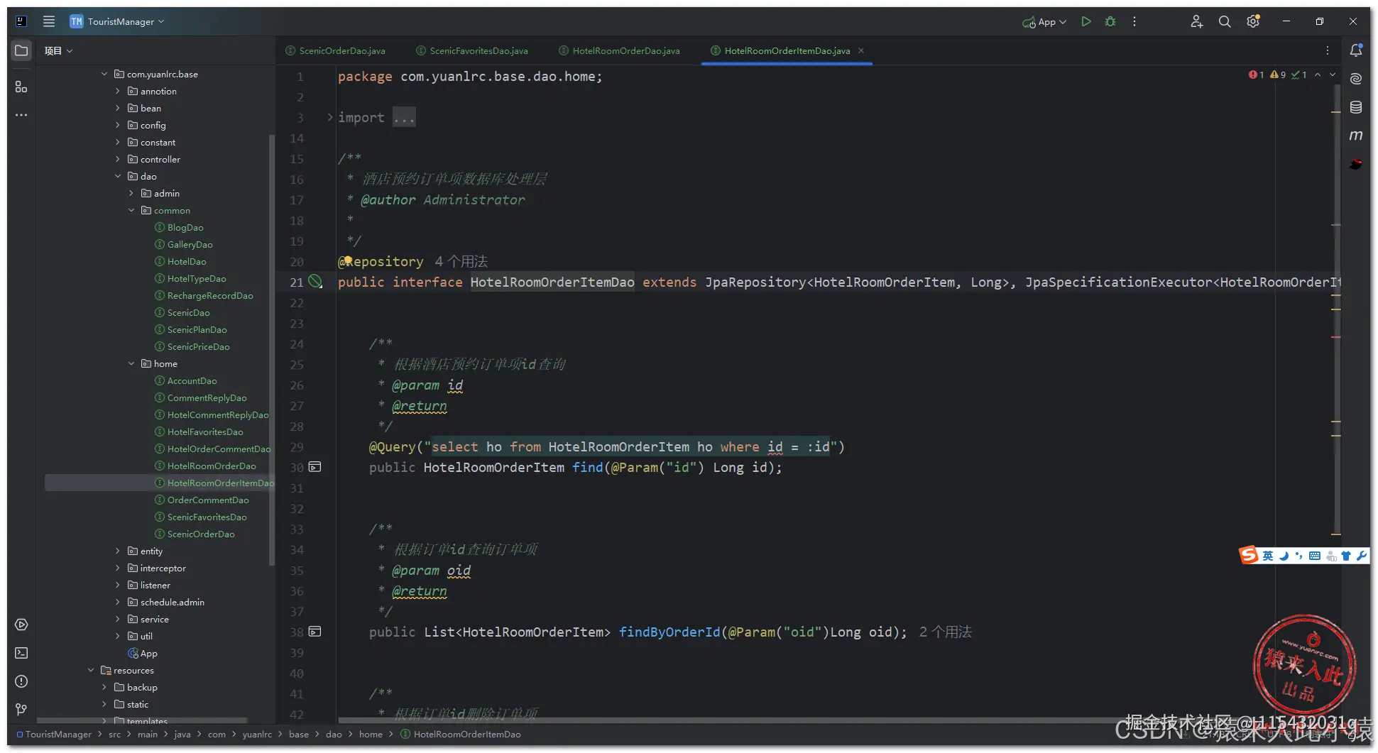This screenshot has width=1378, height=753.
Task: Click the error count indicator
Action: coord(1256,75)
